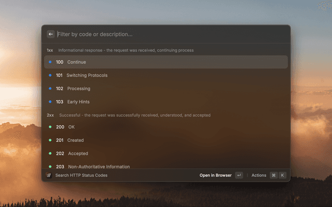332x207 pixels.
Task: Click the green dot beside 201 Created
Action: tap(50, 140)
